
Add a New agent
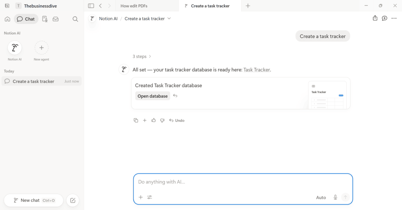[41, 48]
